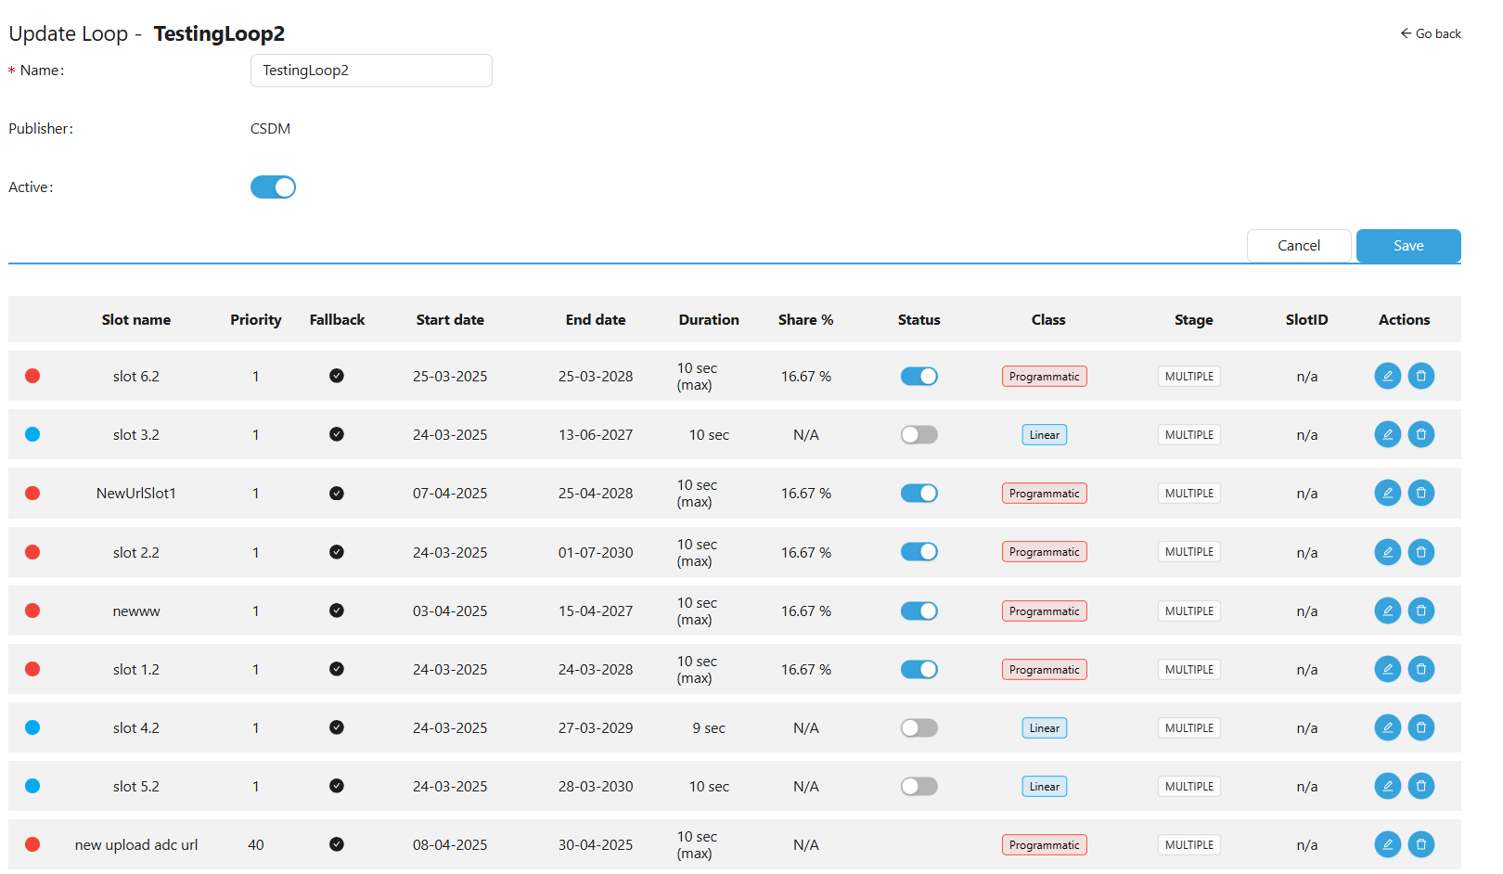
Task: Disable the status toggle for slot 6.2
Action: click(918, 376)
